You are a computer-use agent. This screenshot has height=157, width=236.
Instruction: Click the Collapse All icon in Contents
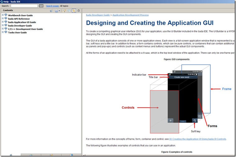coord(69,11)
